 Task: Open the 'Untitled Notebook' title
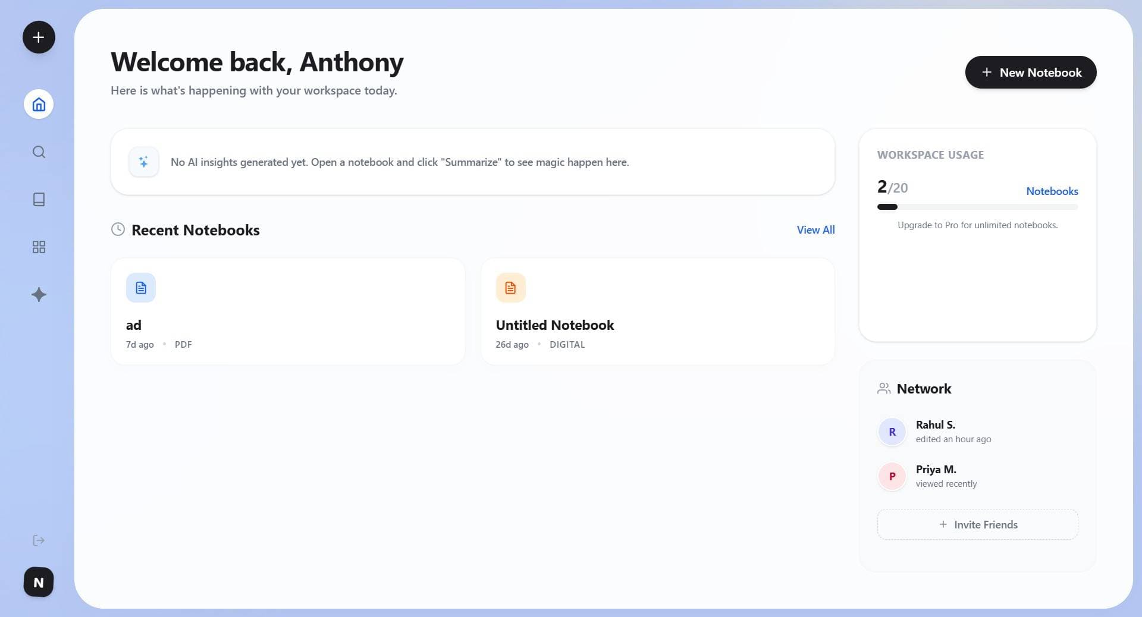[555, 325]
